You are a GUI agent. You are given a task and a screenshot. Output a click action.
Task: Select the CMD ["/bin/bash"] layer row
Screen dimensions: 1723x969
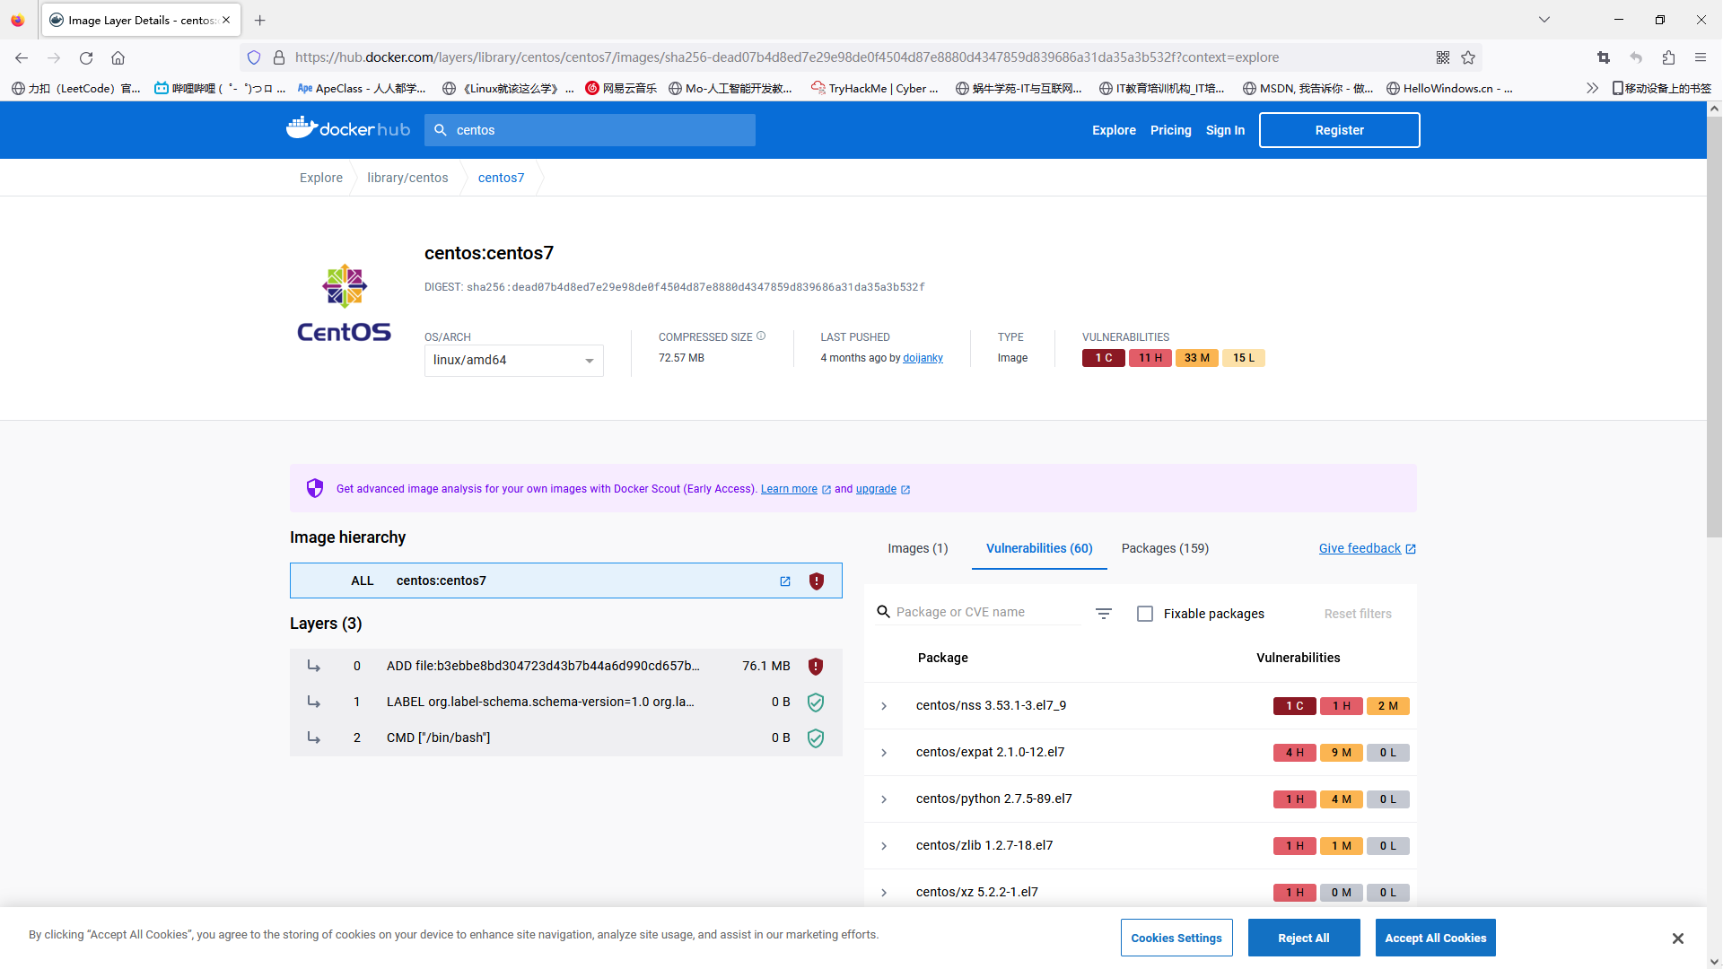(x=566, y=738)
